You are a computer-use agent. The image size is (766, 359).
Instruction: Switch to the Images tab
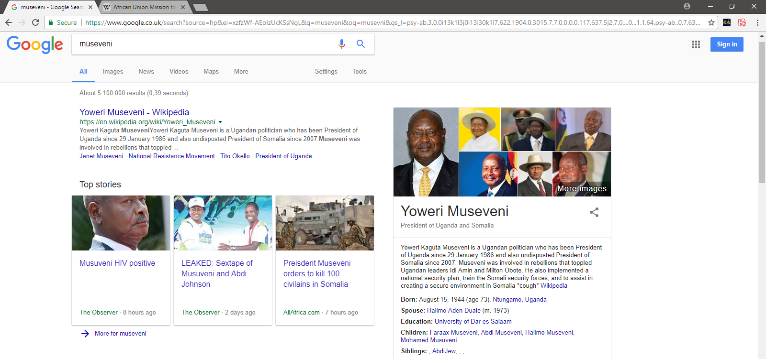(x=113, y=72)
